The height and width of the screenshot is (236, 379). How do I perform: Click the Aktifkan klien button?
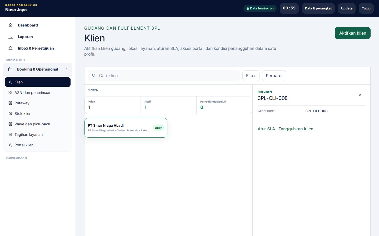point(352,33)
